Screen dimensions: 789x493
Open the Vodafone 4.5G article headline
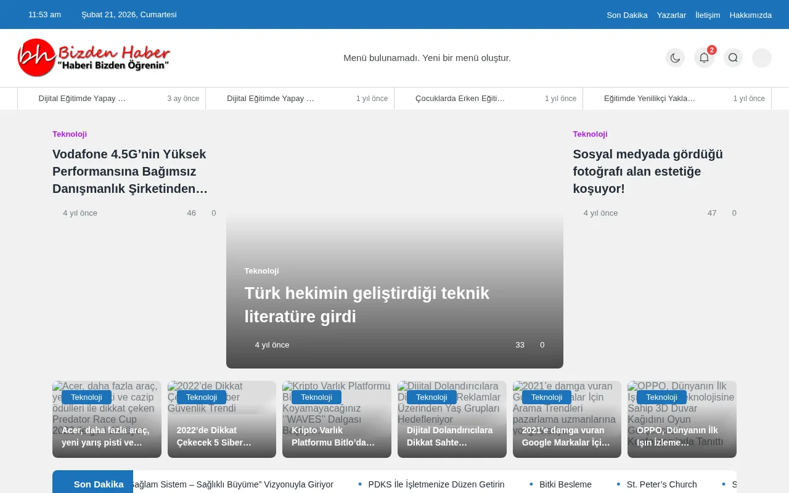(x=129, y=171)
